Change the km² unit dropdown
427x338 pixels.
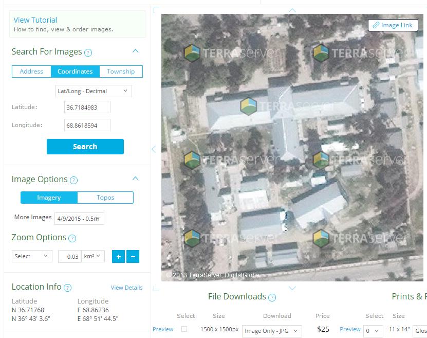pyautogui.click(x=93, y=256)
